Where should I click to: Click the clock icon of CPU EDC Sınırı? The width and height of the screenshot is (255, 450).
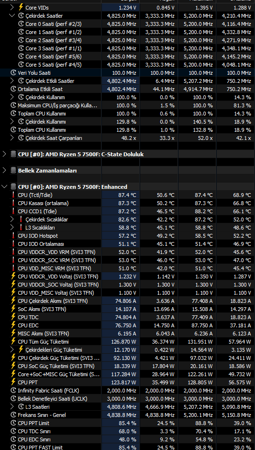[13, 439]
